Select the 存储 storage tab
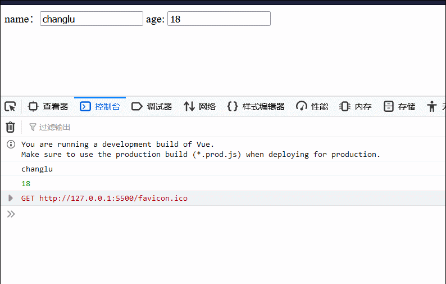This screenshot has height=284, width=446. [399, 107]
